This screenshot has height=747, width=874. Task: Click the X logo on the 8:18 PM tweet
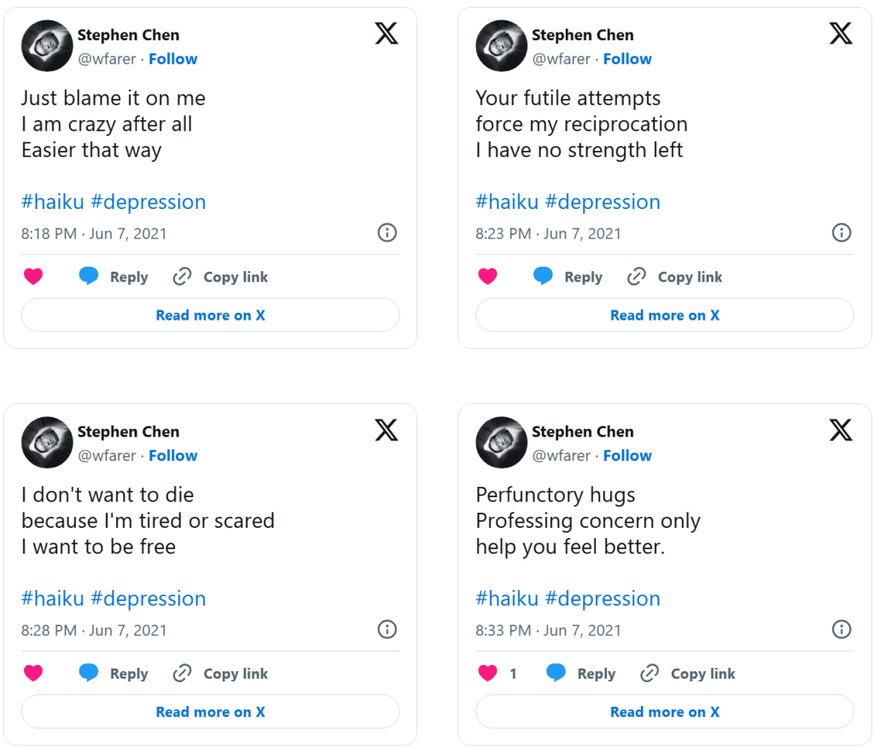pos(387,34)
